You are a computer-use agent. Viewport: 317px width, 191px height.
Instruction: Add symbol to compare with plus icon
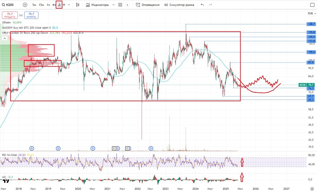[25, 5]
